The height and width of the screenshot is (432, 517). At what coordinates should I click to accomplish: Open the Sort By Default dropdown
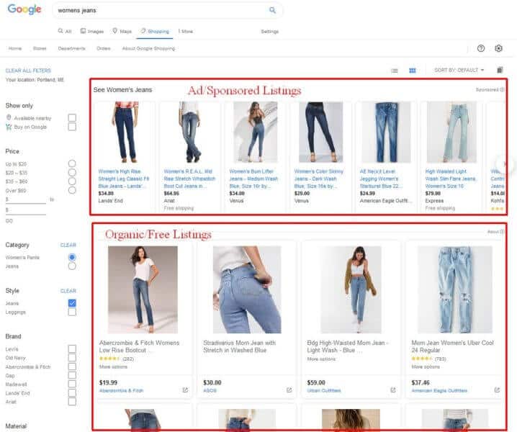(x=459, y=70)
